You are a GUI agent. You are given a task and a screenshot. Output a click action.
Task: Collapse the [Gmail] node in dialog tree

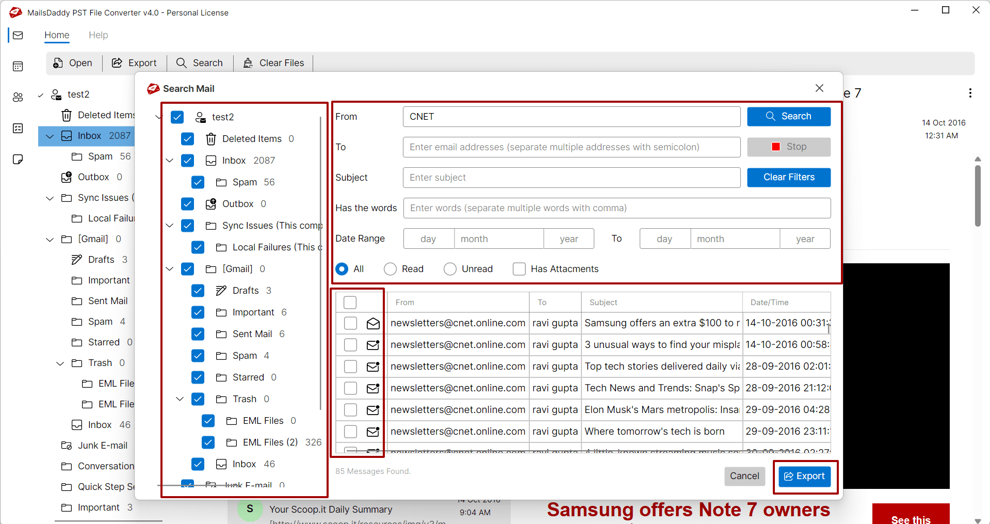coord(169,269)
